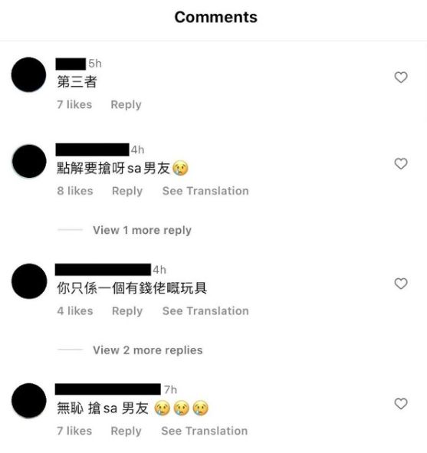The height and width of the screenshot is (453, 427).
Task: Like the 點解要搶呀sa男友 comment heart
Action: [x=401, y=163]
